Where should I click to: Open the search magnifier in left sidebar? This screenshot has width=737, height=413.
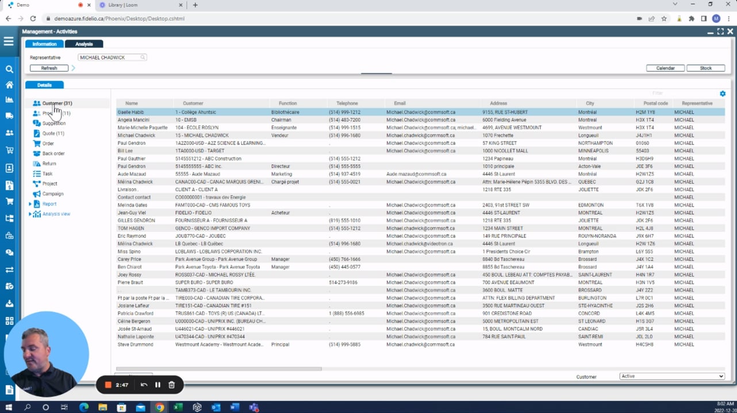click(x=9, y=69)
